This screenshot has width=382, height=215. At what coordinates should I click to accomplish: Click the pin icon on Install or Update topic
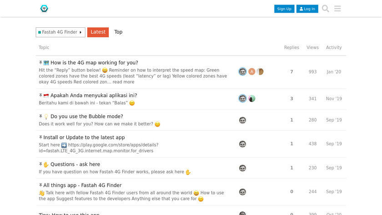40,137
